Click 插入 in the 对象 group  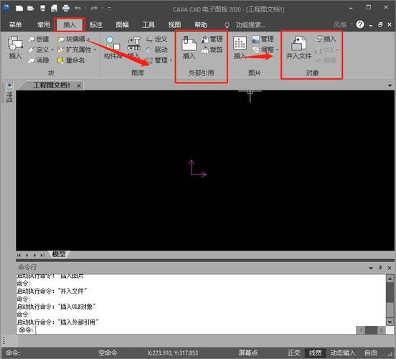[x=326, y=39]
